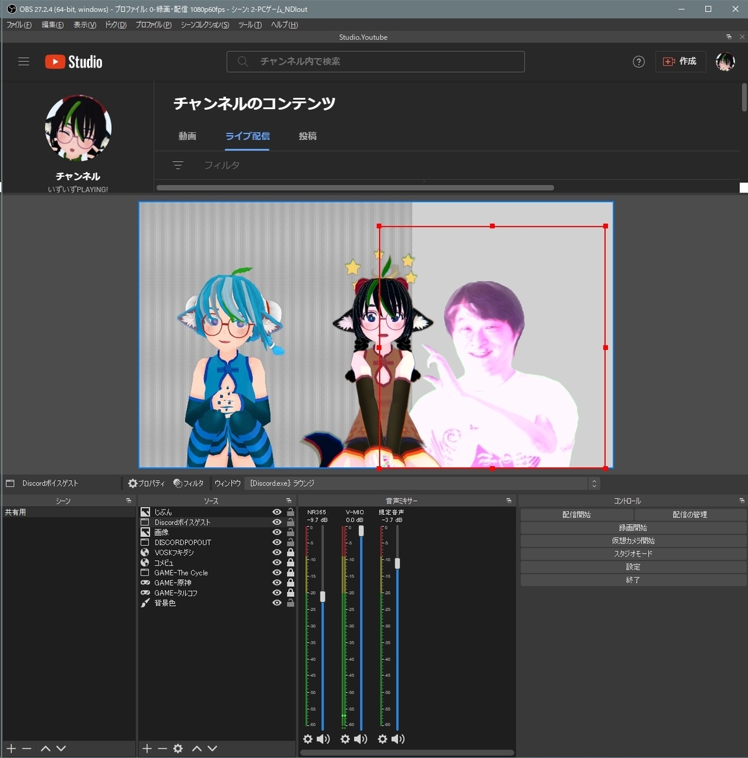Viewport: 748px width, 758px height.
Task: Move scene down with arrow icon
Action: 61,749
